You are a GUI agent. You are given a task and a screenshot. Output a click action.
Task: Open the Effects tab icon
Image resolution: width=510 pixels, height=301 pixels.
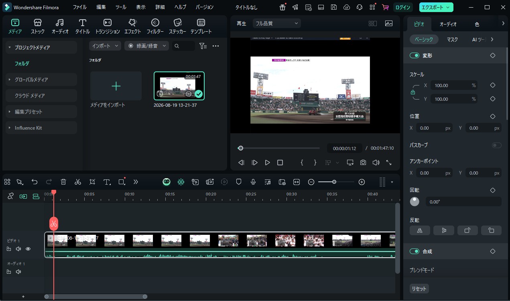pyautogui.click(x=132, y=23)
